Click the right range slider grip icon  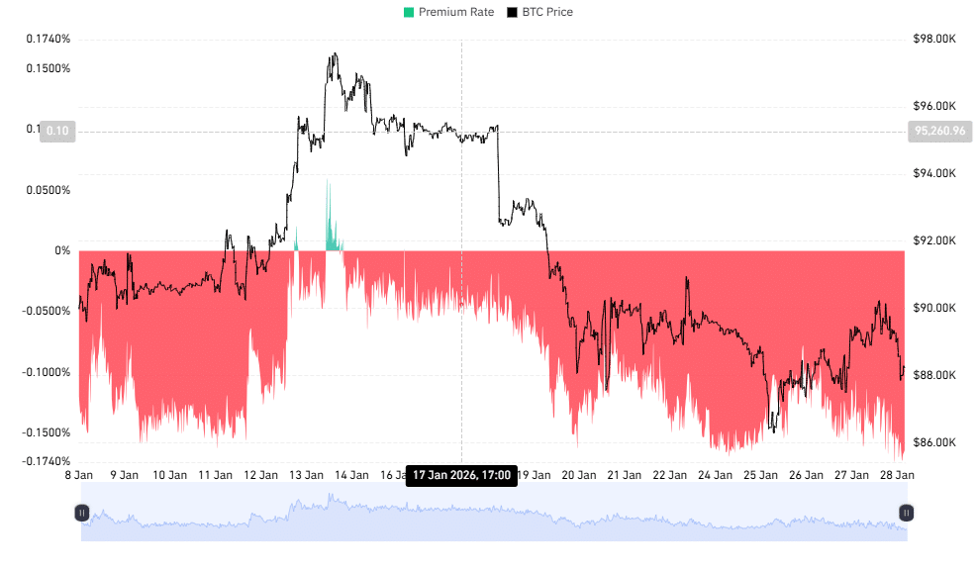(909, 513)
